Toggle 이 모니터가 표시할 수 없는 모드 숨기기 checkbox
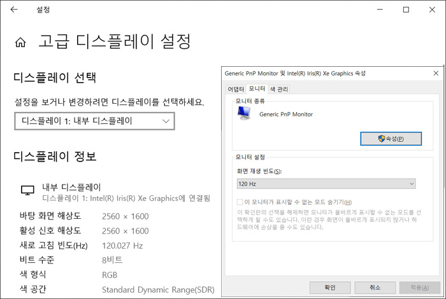Screen dimensions: 446x299 240,202
